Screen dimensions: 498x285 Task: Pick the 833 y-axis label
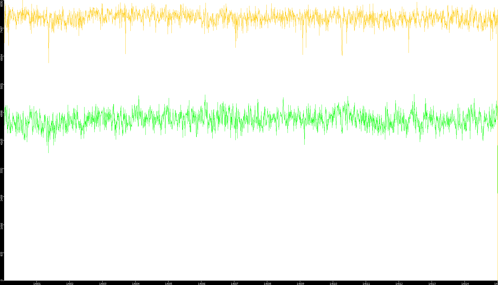coord(2,254)
